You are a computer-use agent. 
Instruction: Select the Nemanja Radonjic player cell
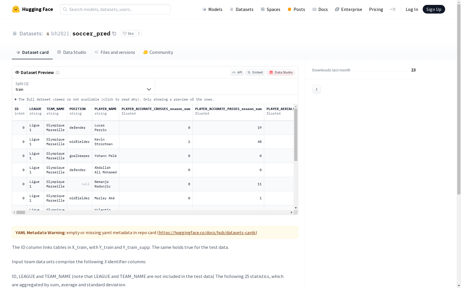[106, 184]
